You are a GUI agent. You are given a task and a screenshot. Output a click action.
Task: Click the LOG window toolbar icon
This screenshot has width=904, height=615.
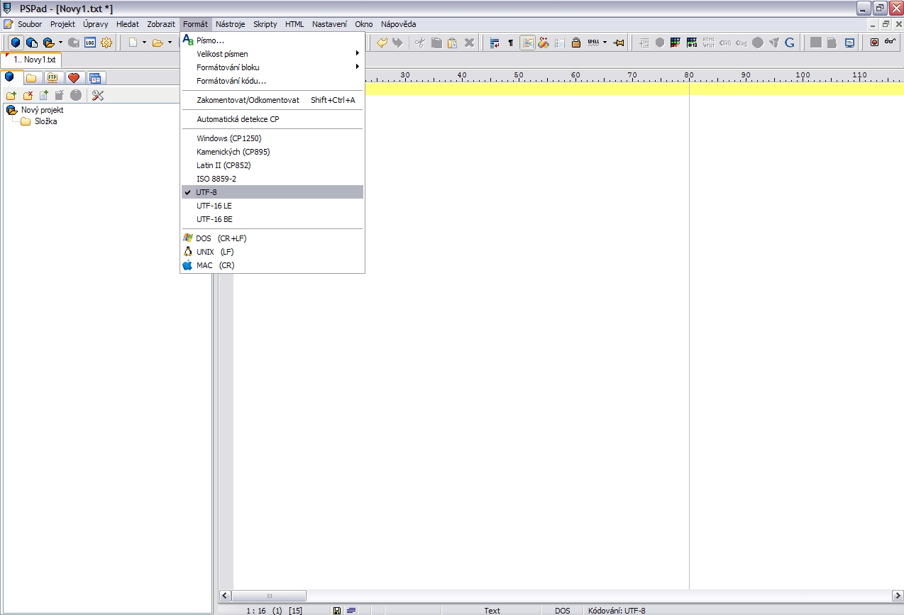coord(90,43)
